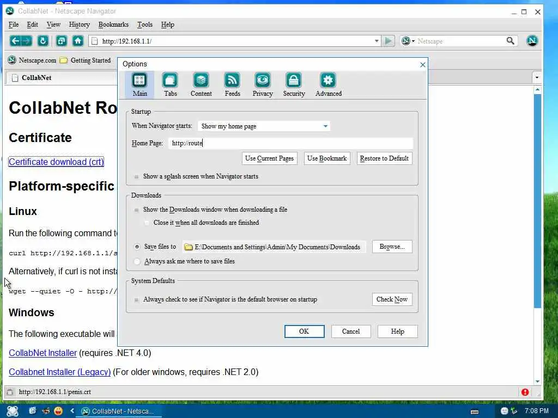Confirm options with the OK button

304,331
